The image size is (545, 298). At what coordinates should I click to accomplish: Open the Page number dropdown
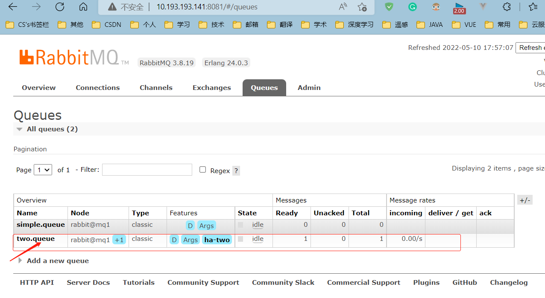pos(43,170)
